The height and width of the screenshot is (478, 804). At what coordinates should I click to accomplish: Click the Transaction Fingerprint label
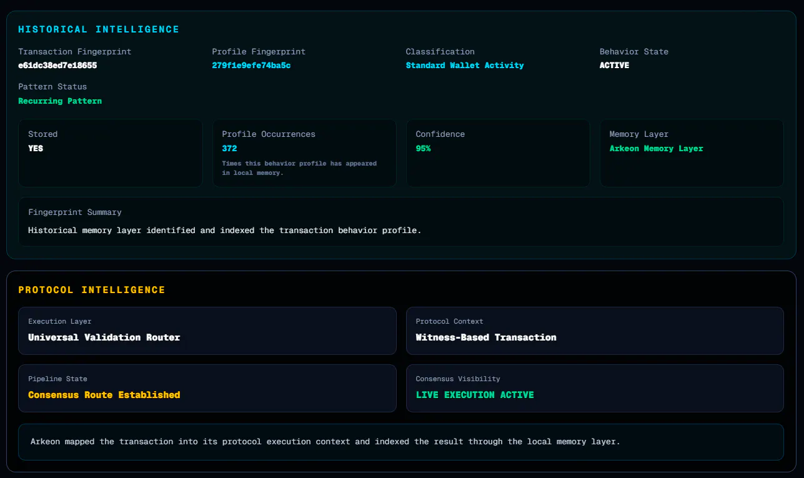pyautogui.click(x=75, y=52)
